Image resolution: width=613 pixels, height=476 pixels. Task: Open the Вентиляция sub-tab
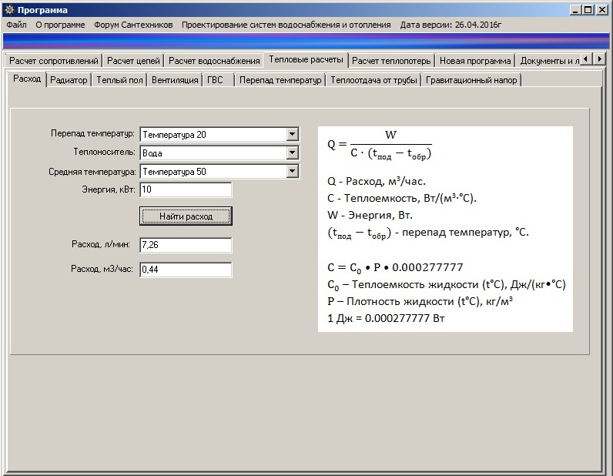point(175,80)
